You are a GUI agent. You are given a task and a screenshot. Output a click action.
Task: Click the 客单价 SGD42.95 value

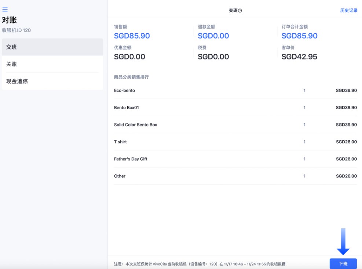click(x=299, y=57)
